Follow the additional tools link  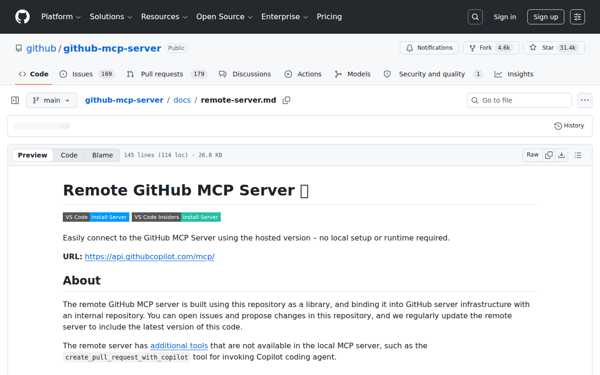point(179,346)
